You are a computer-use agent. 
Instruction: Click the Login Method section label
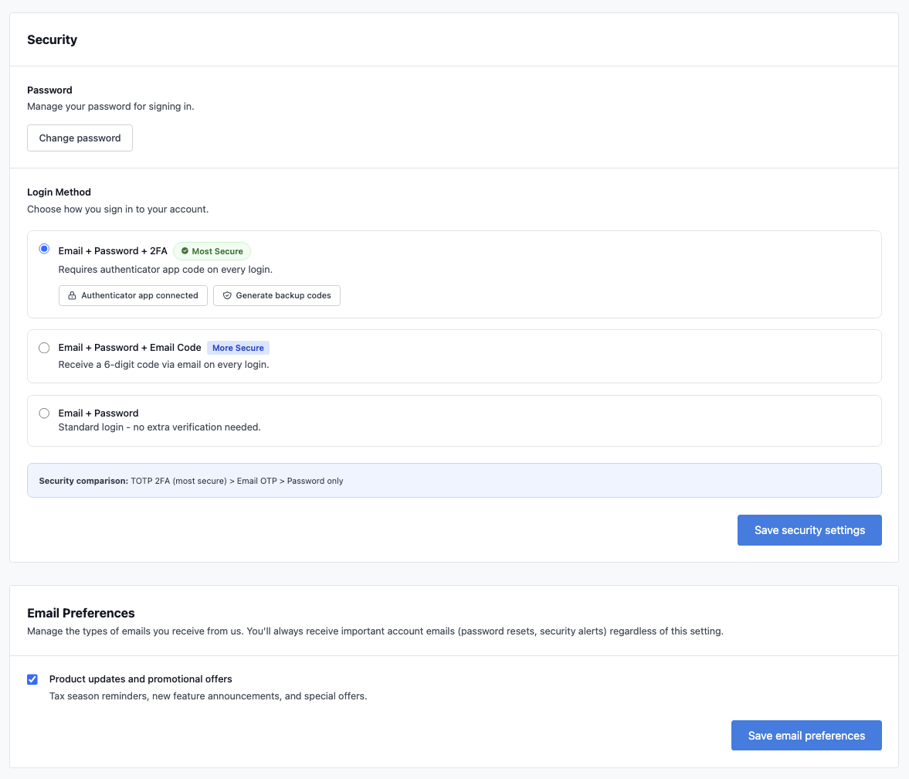coord(59,192)
